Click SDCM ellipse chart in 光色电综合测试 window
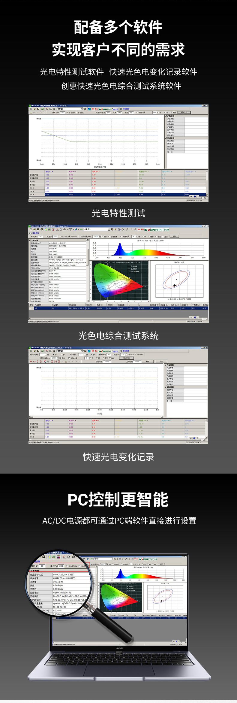237x703 pixels. pos(179,281)
